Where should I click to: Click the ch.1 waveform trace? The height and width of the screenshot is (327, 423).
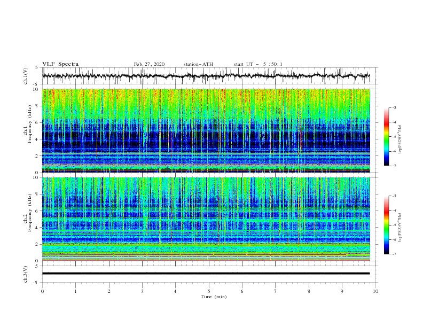click(206, 76)
